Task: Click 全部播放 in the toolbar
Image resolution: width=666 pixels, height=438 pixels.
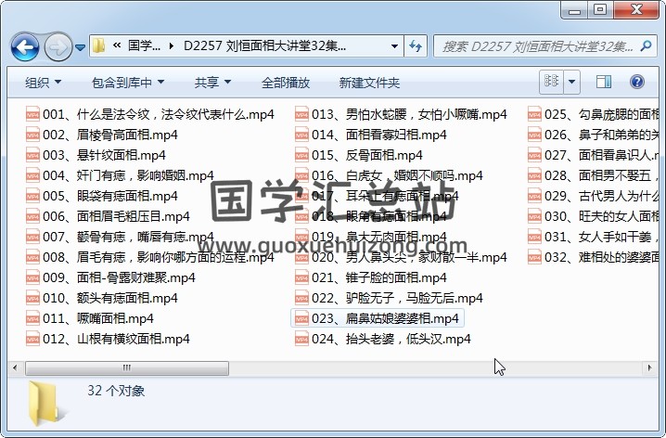Action: tap(286, 83)
